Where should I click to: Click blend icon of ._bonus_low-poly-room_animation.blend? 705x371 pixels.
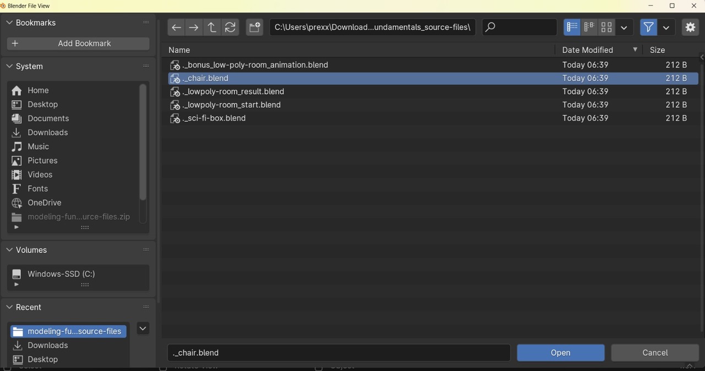(175, 66)
